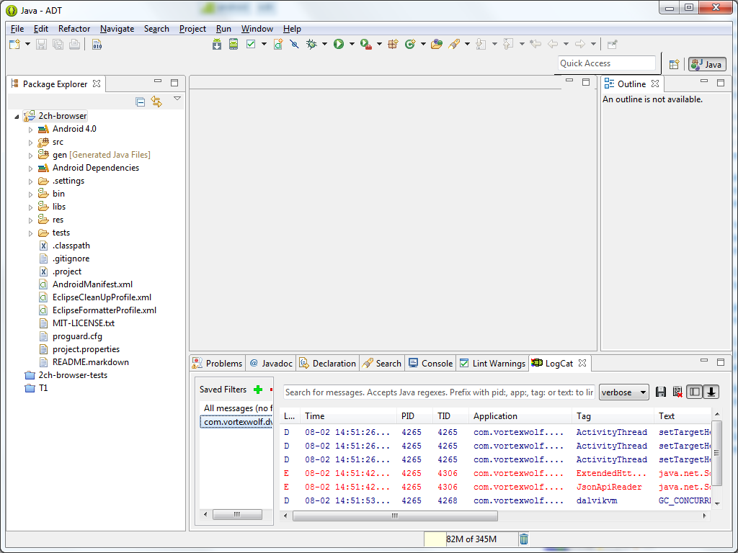Click the LogCat vertical scrollbar thumb

coord(717,454)
